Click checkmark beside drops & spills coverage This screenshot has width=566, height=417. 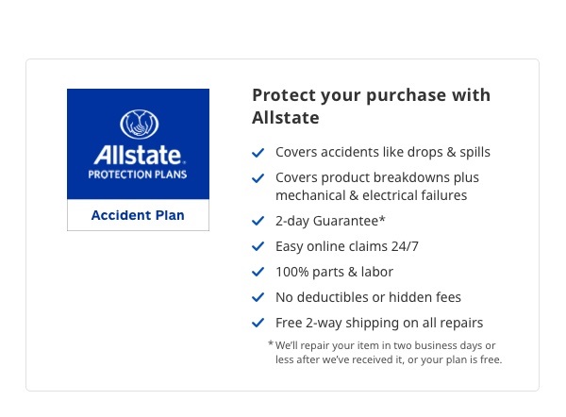click(x=258, y=153)
